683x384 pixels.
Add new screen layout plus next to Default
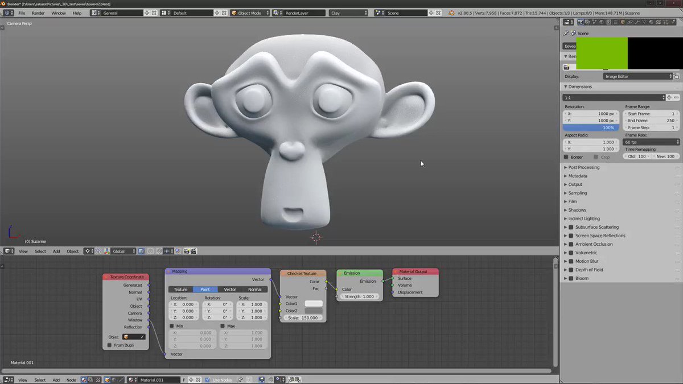[x=216, y=13]
